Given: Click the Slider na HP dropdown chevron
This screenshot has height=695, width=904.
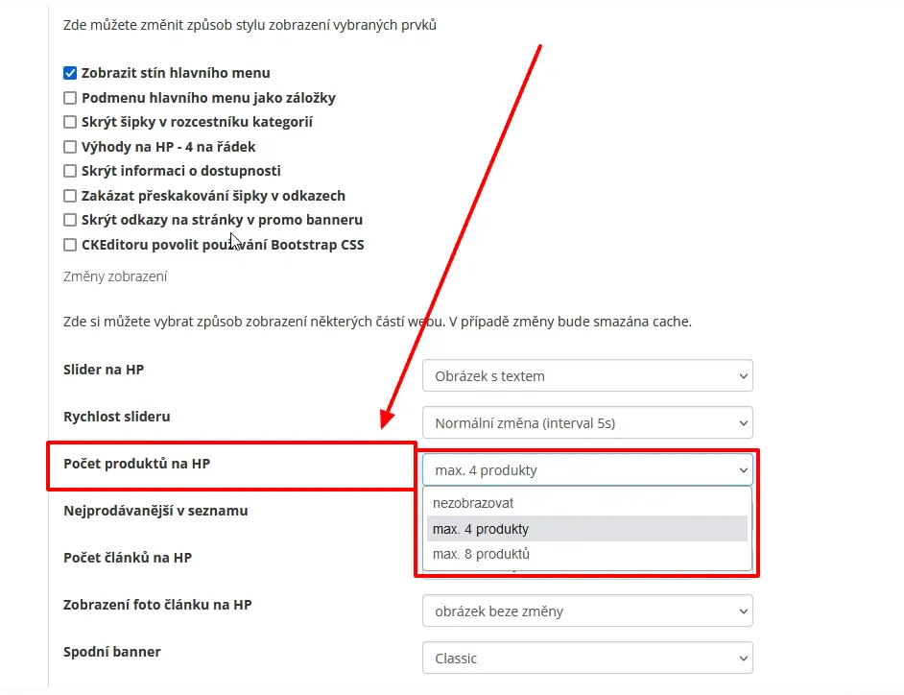Looking at the screenshot, I should (743, 376).
